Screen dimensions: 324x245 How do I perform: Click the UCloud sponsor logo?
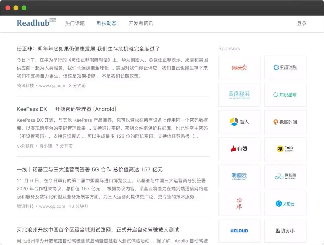click(239, 231)
